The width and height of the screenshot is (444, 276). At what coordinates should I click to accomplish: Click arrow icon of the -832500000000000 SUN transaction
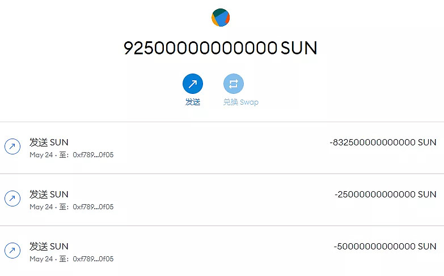click(x=12, y=146)
